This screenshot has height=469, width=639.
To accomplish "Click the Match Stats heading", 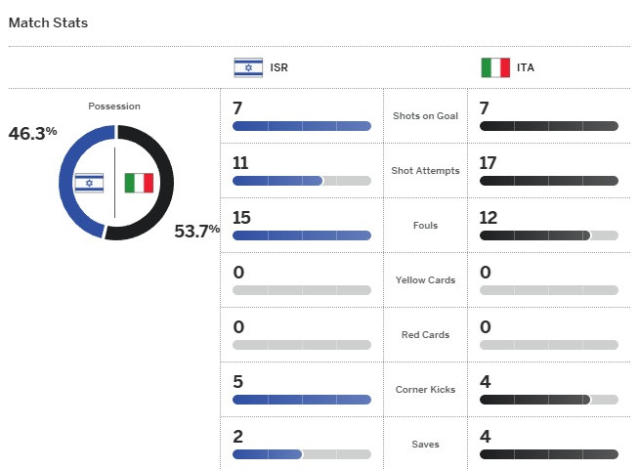I will [48, 22].
